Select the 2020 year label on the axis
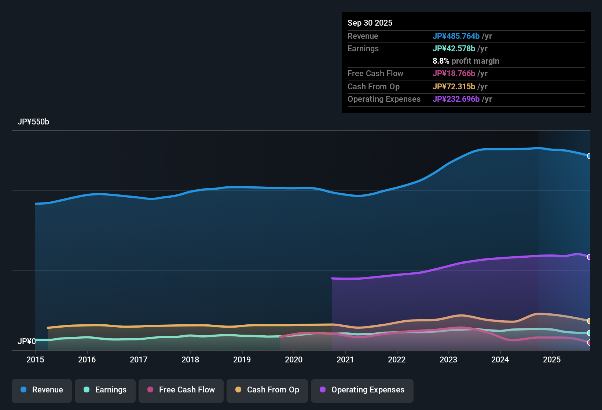602x410 pixels. click(x=294, y=360)
